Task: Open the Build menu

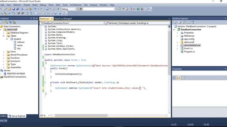Action: click(35, 5)
